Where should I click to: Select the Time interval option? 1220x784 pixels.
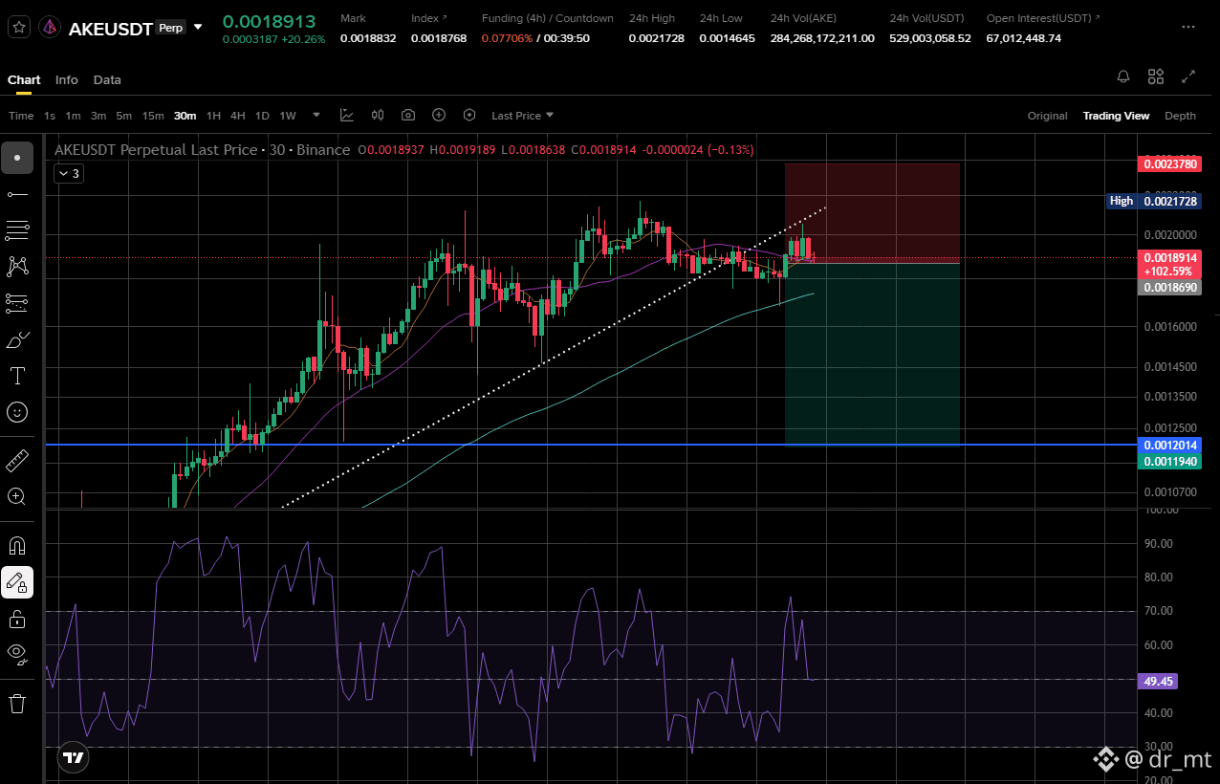tap(21, 116)
